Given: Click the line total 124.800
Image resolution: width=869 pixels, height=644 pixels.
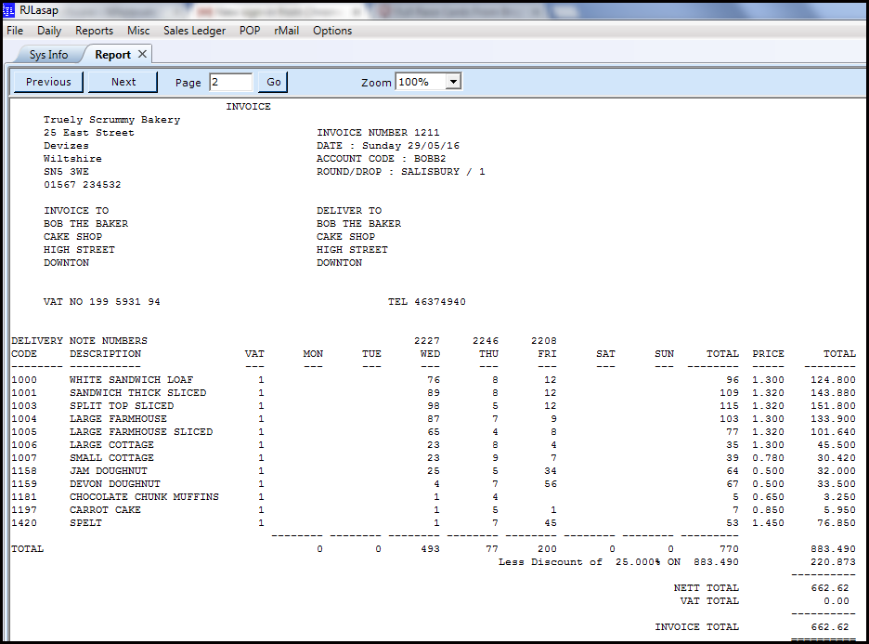Looking at the screenshot, I should click(833, 380).
